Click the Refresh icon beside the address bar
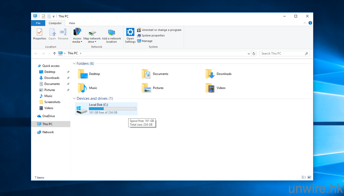Screen dimensions: 344x196 click(x=254, y=54)
